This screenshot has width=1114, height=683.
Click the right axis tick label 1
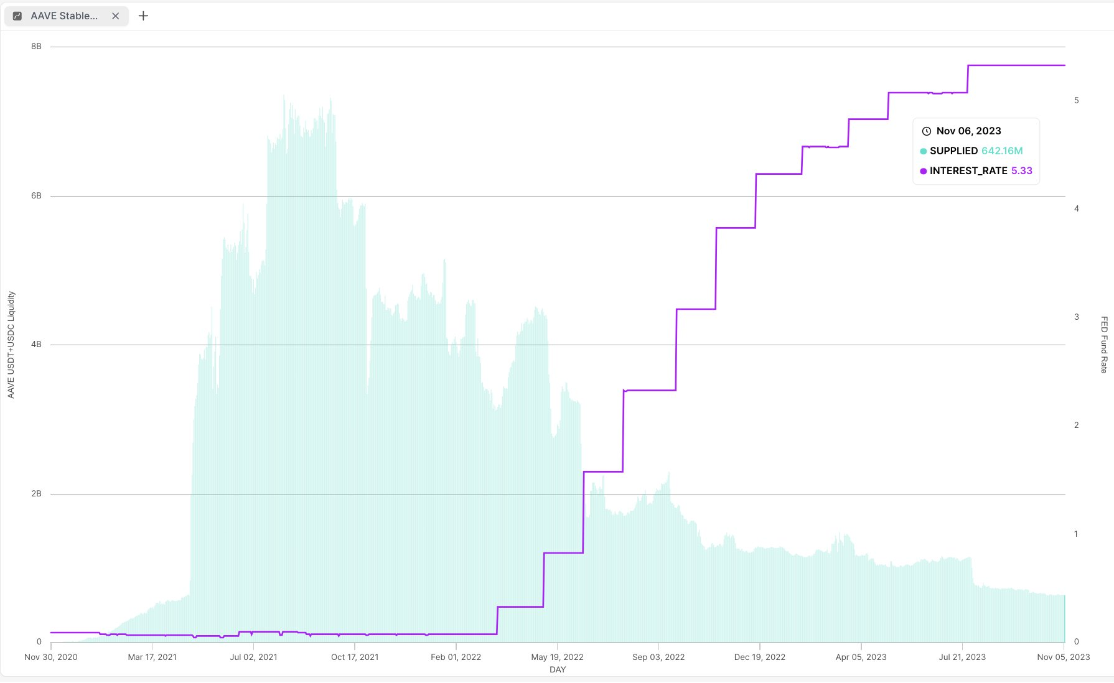(1077, 534)
